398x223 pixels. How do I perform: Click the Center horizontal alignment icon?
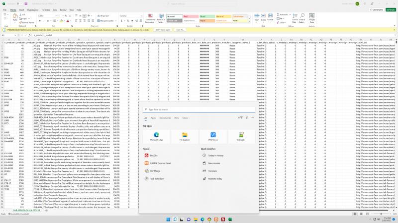(80, 21)
